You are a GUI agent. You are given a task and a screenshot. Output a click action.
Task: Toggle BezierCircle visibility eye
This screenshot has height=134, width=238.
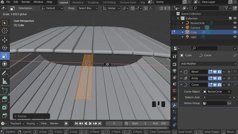pyautogui.click(x=235, y=23)
